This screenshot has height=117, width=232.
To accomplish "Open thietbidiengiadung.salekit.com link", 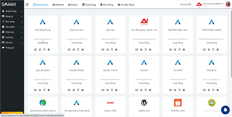I will click(212, 39).
